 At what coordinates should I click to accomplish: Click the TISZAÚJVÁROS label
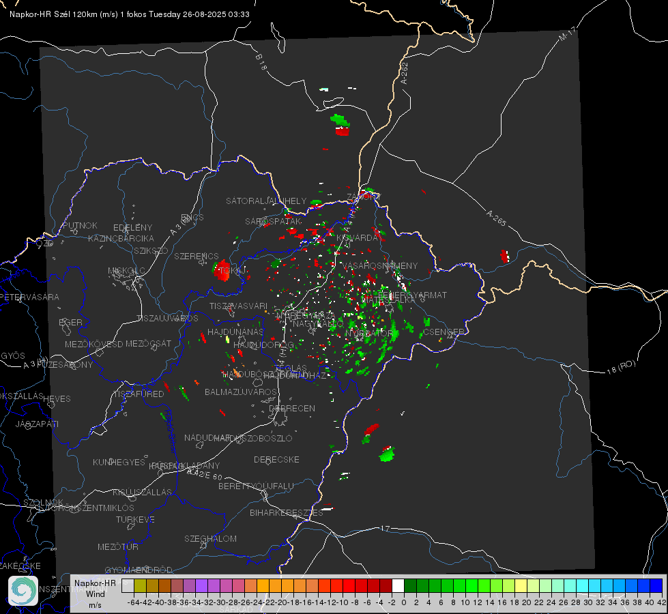click(167, 319)
